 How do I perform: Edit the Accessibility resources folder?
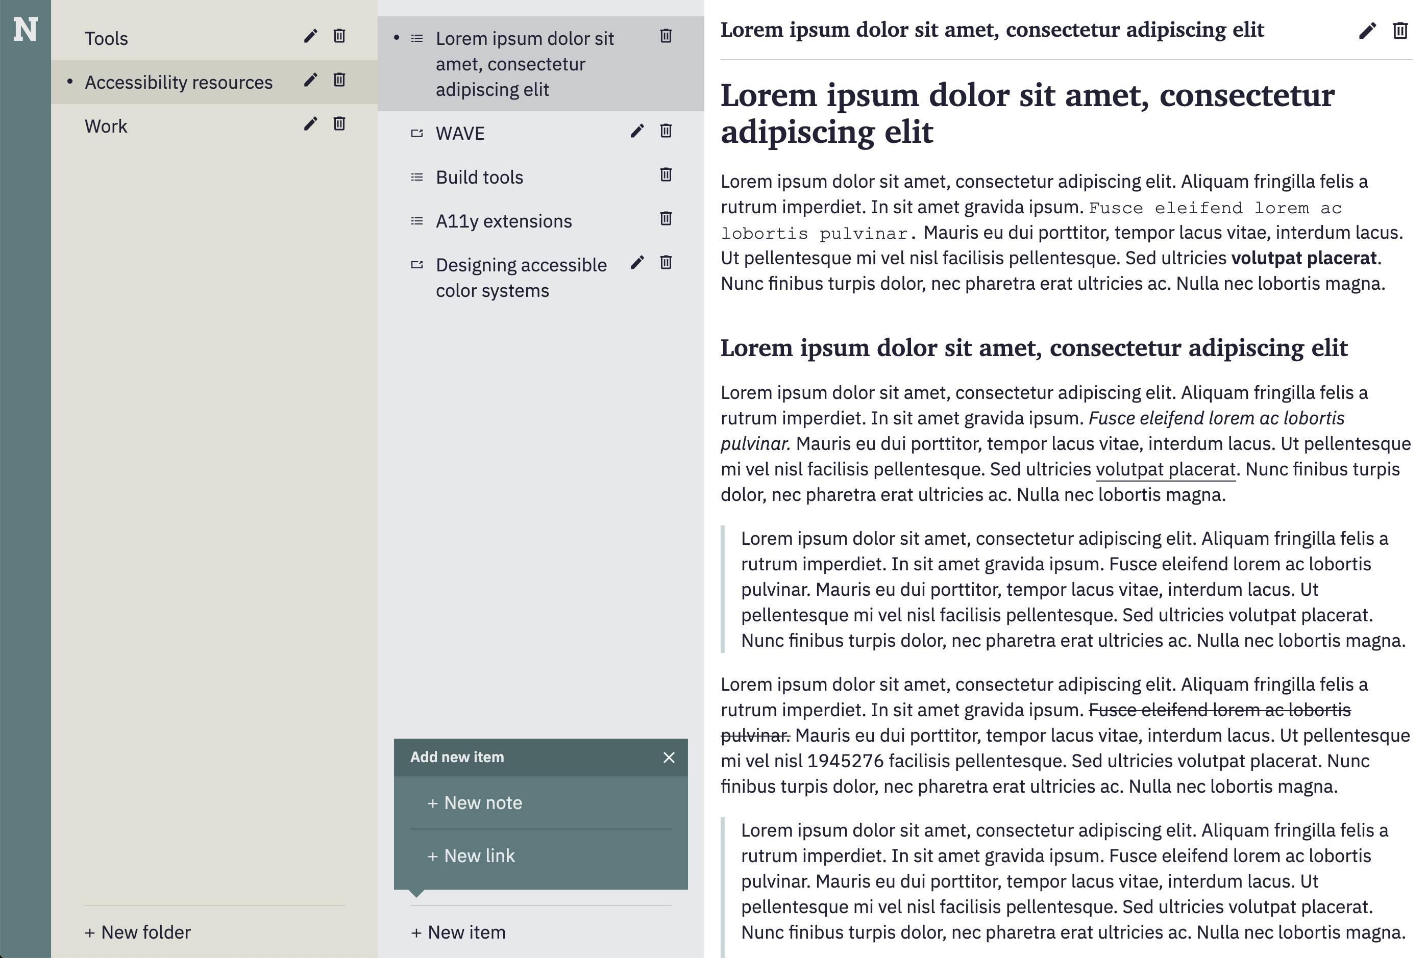pyautogui.click(x=310, y=80)
